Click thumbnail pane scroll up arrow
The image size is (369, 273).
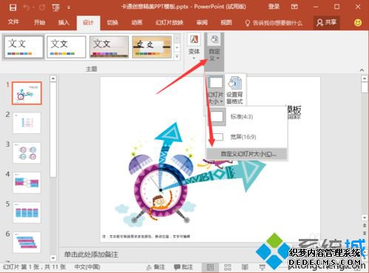pyautogui.click(x=53, y=78)
